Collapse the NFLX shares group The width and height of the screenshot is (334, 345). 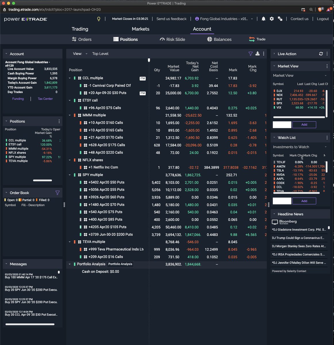click(x=70, y=160)
